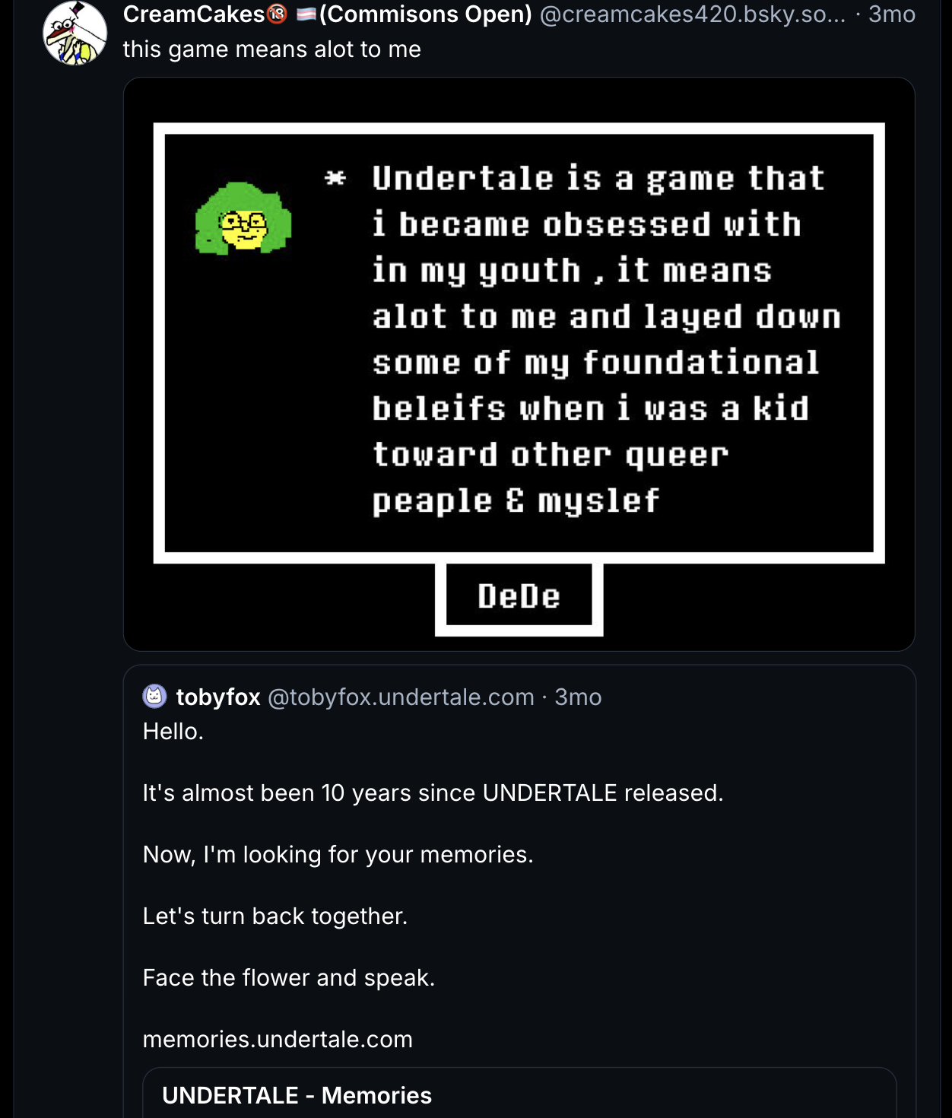Open the UNDERTALE - Memories link card
Screen dimensions: 952x1118
pos(519,1094)
